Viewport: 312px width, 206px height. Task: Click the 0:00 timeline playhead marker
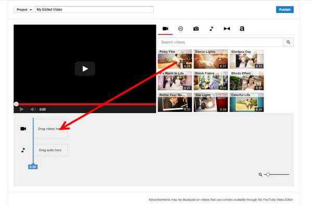[33, 167]
